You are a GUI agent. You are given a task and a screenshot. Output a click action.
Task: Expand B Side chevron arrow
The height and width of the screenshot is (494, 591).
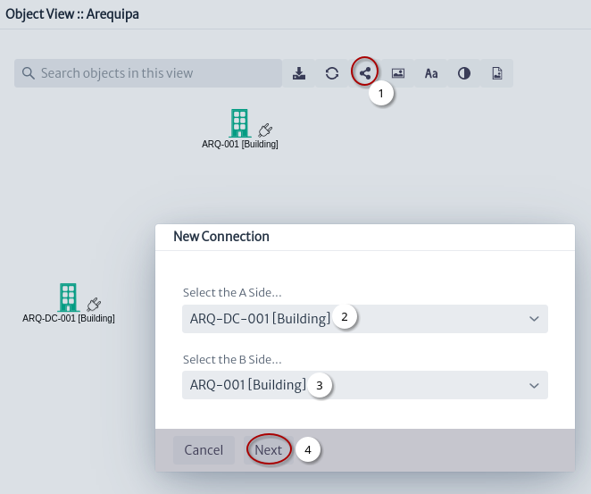tap(534, 386)
